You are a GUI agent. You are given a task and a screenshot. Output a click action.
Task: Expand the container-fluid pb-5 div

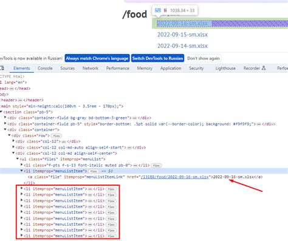click(5, 124)
